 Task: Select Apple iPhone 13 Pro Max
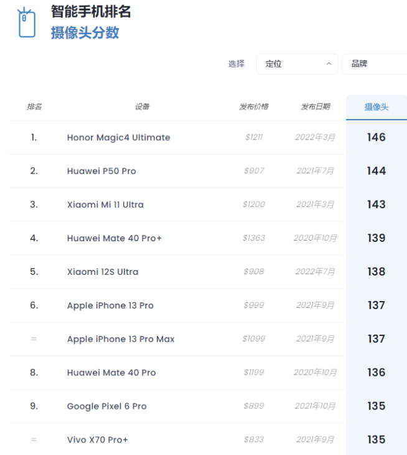click(x=121, y=339)
